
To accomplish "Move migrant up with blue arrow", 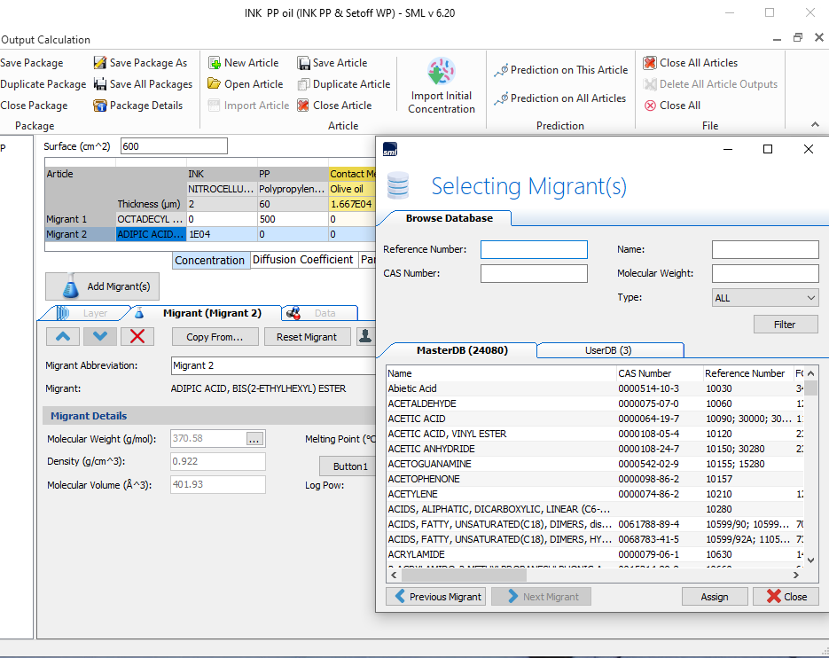I will click(x=63, y=336).
